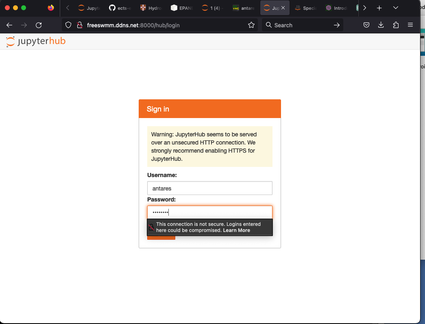This screenshot has height=324, width=425.
Task: Switch to the GitHub ects tab
Action: coord(120,8)
